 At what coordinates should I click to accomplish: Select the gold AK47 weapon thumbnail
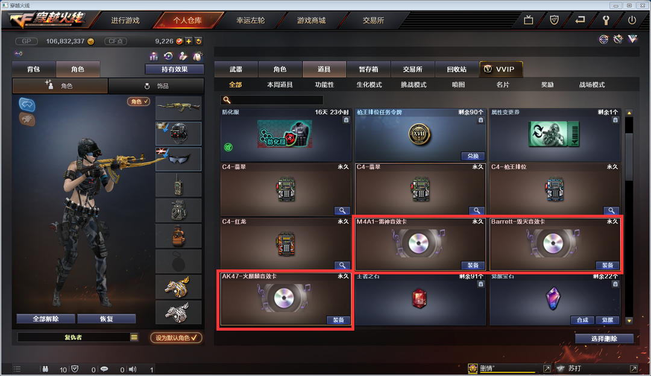coord(178,107)
